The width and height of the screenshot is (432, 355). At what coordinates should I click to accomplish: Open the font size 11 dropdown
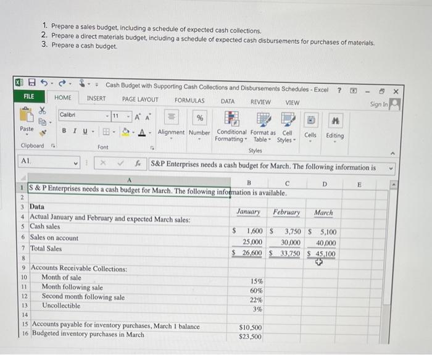[x=128, y=117]
